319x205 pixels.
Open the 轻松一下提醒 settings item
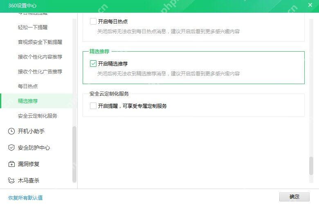point(33,27)
